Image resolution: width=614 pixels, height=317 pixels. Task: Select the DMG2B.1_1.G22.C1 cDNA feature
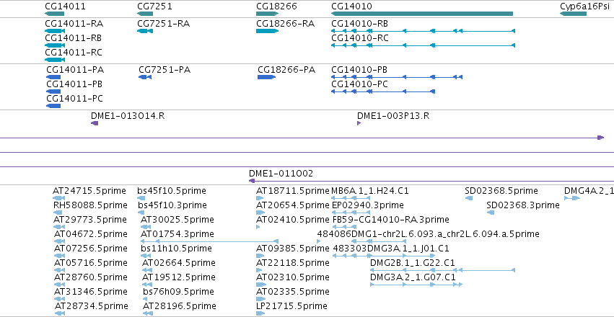(442, 270)
